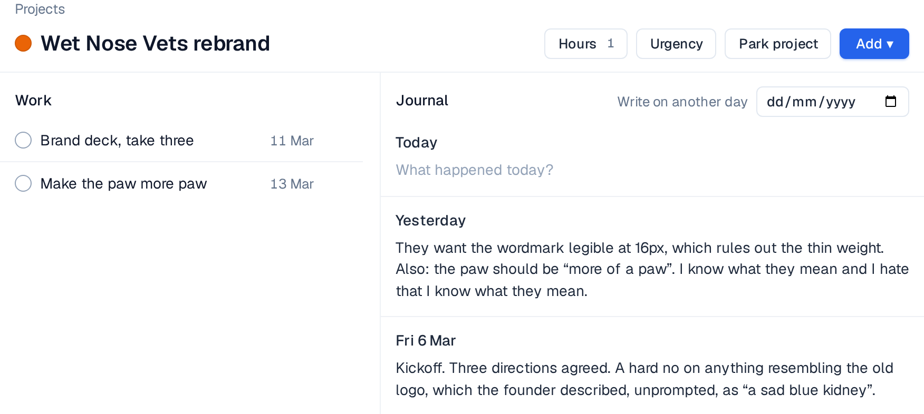Open the Urgency options
This screenshot has height=414, width=924.
click(x=676, y=44)
